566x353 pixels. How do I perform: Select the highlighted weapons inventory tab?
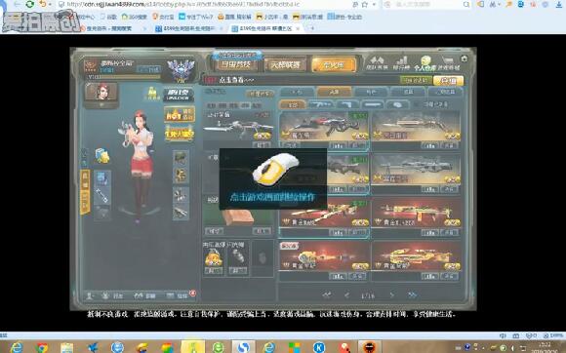coord(334,92)
